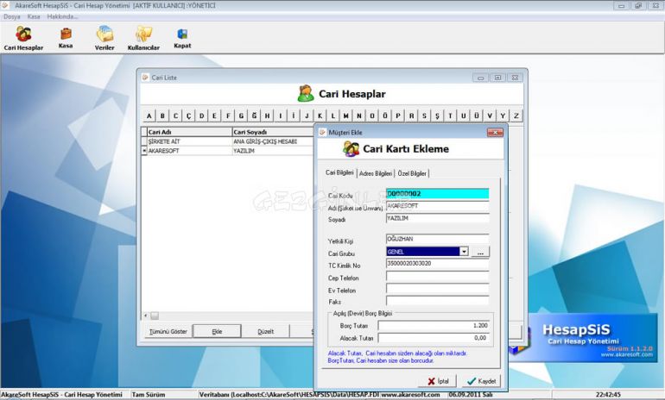Switch to the Özel Bilgiler tab
The width and height of the screenshot is (665, 400).
pos(412,173)
